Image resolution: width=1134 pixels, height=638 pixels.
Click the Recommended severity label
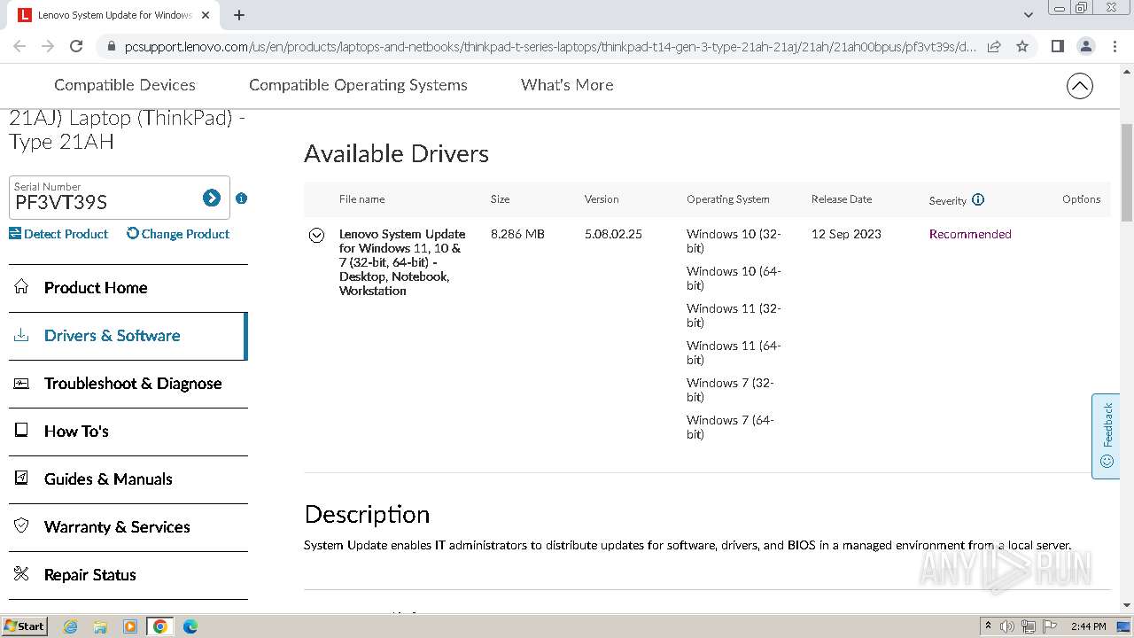970,234
